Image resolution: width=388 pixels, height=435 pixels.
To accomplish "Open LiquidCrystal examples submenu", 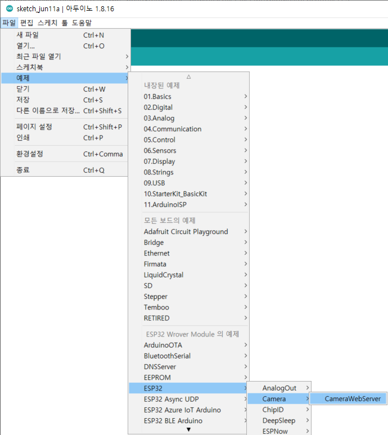I will pos(189,275).
